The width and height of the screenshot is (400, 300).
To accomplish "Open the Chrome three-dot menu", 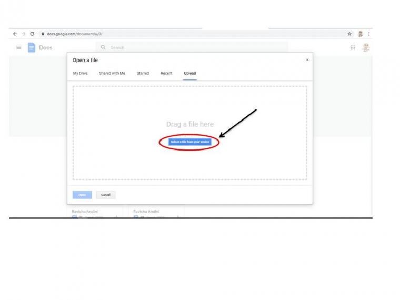I will coord(369,34).
